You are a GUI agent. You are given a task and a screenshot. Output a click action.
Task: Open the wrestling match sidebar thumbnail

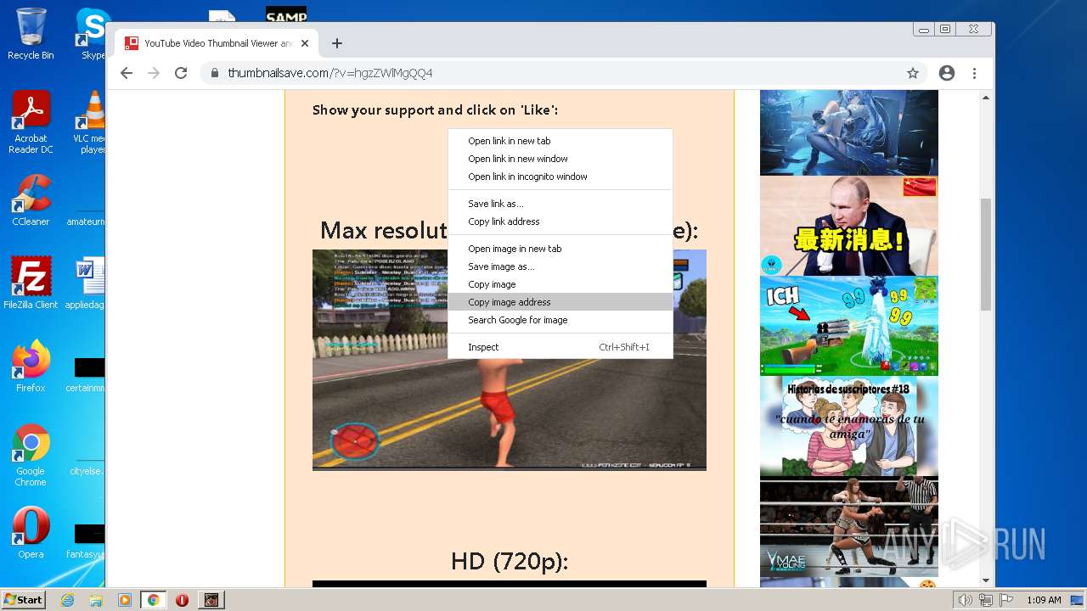[x=849, y=527]
